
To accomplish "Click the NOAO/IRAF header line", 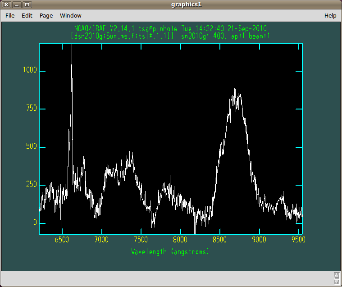I will (170, 27).
